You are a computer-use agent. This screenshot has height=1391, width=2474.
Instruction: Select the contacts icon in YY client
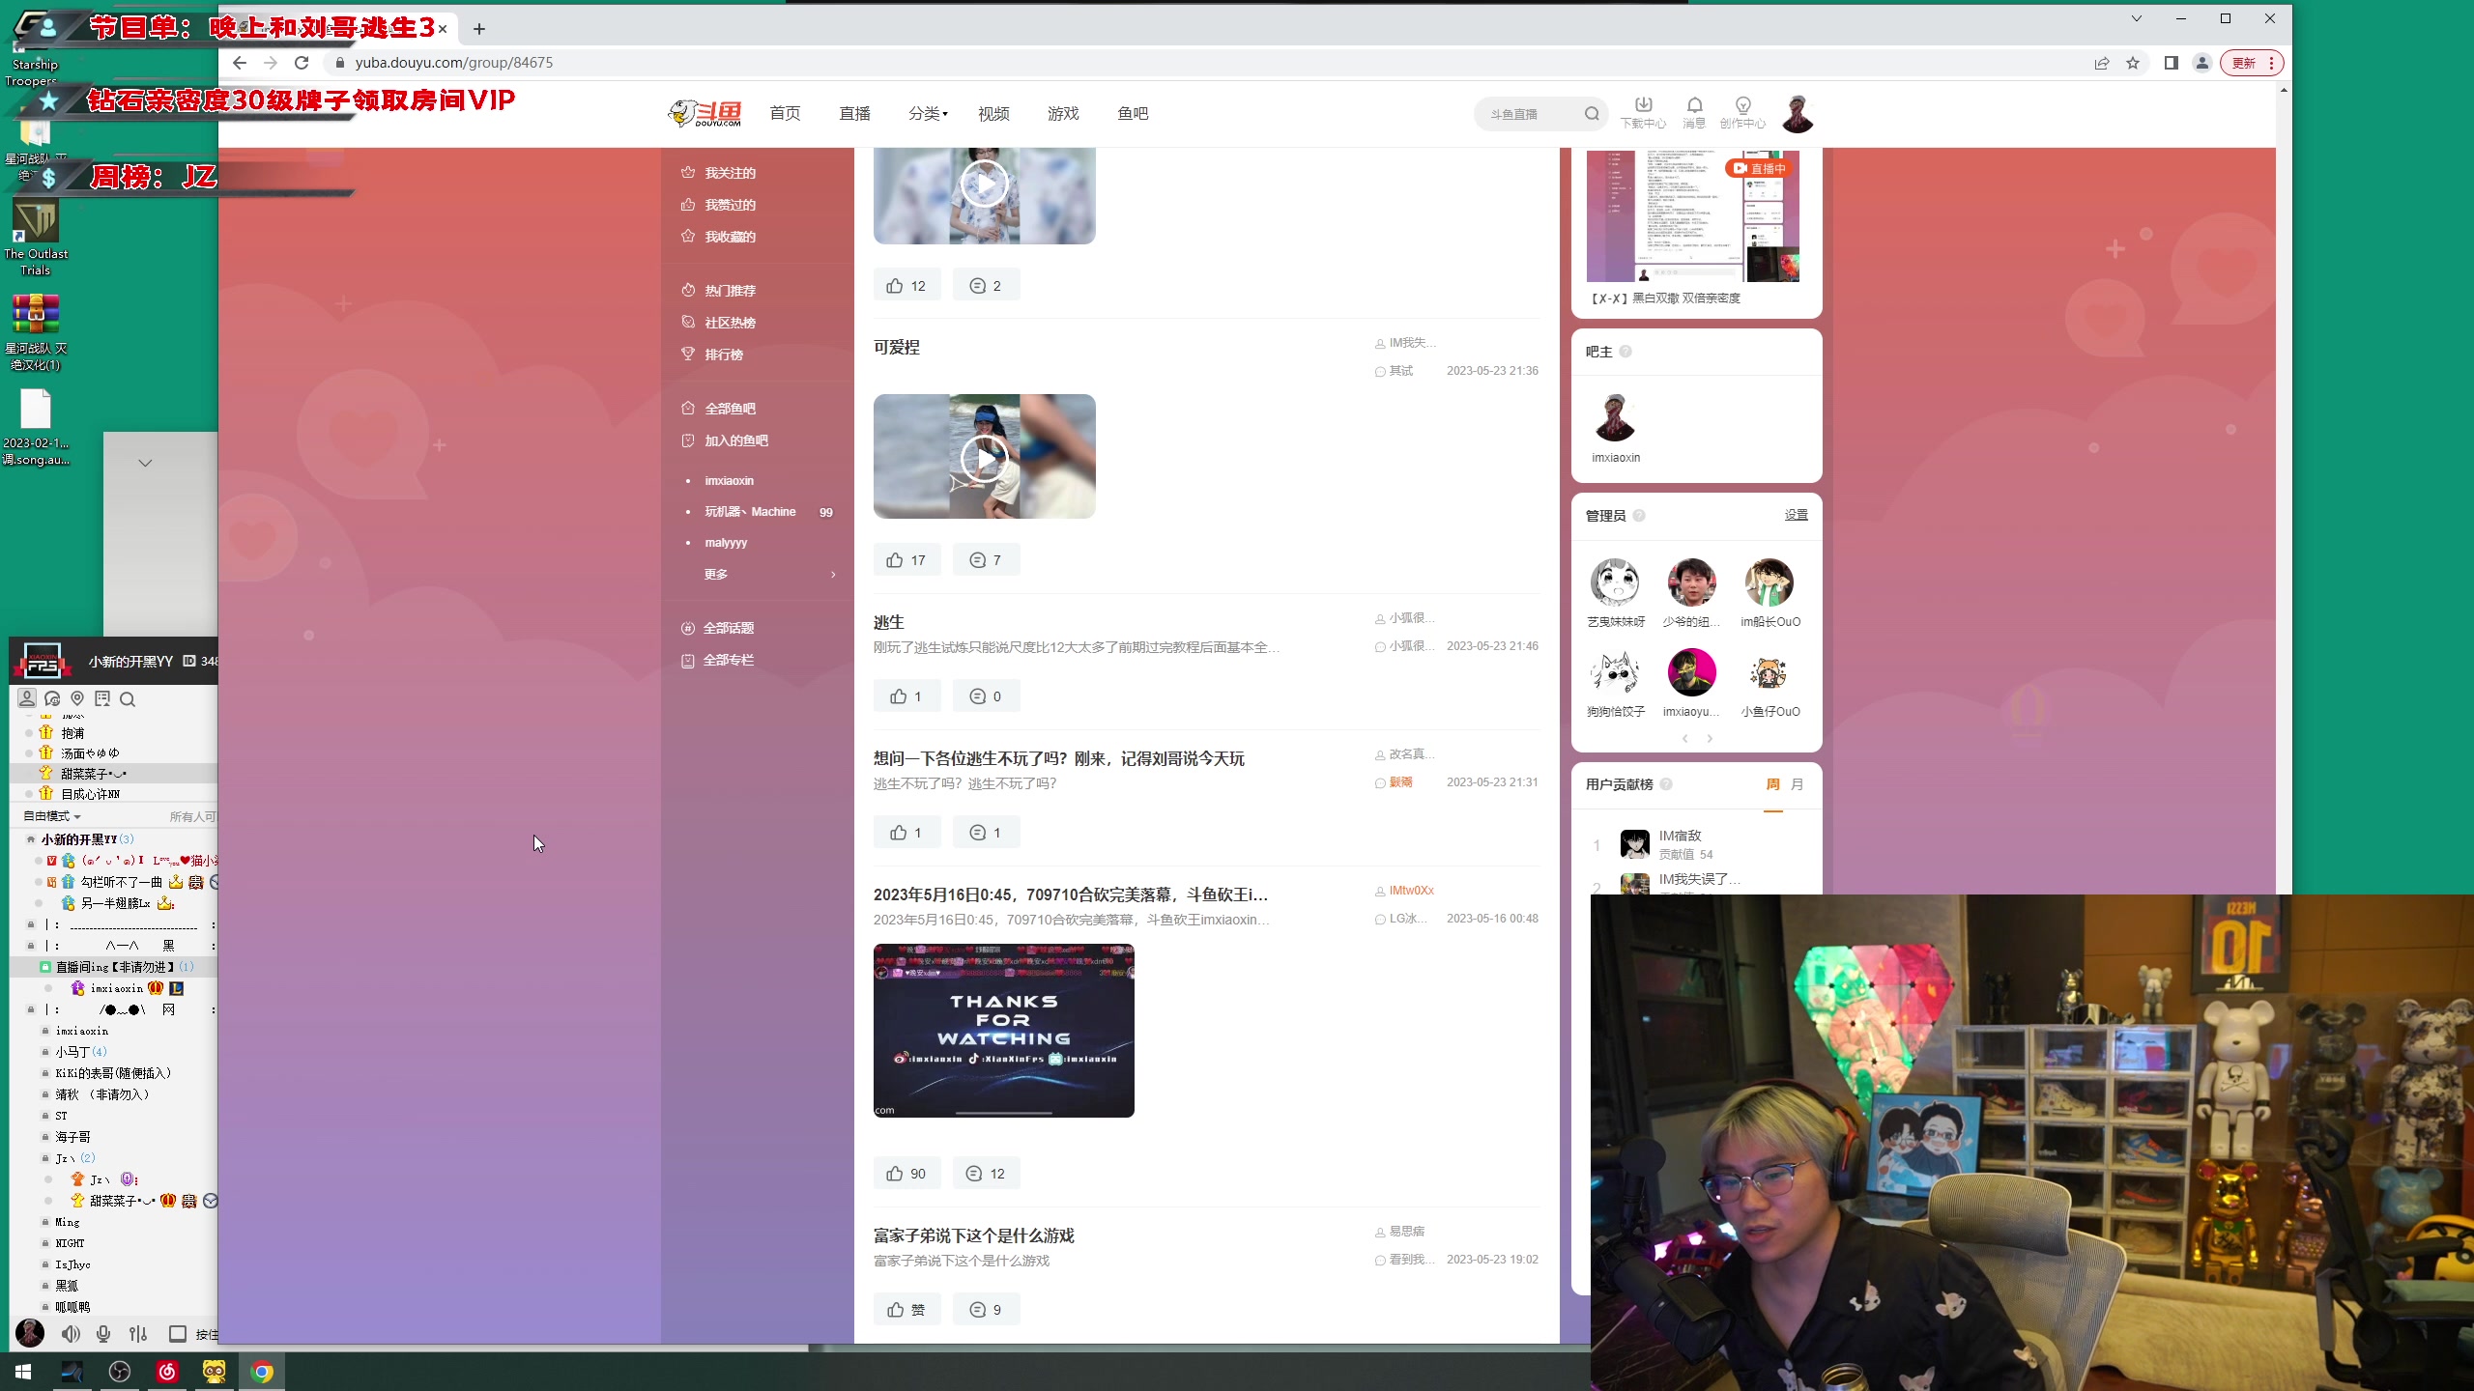27,698
